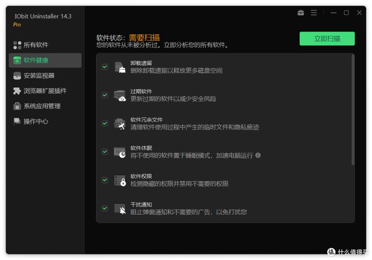
Task: Disable the 软件权限 checkbox
Action: click(x=105, y=180)
